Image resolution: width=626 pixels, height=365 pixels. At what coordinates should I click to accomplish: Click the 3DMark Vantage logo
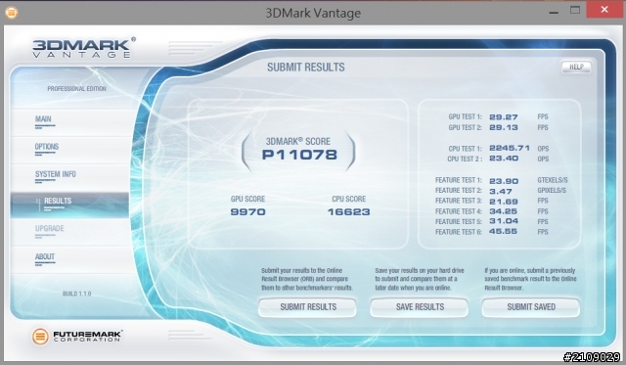coord(83,48)
